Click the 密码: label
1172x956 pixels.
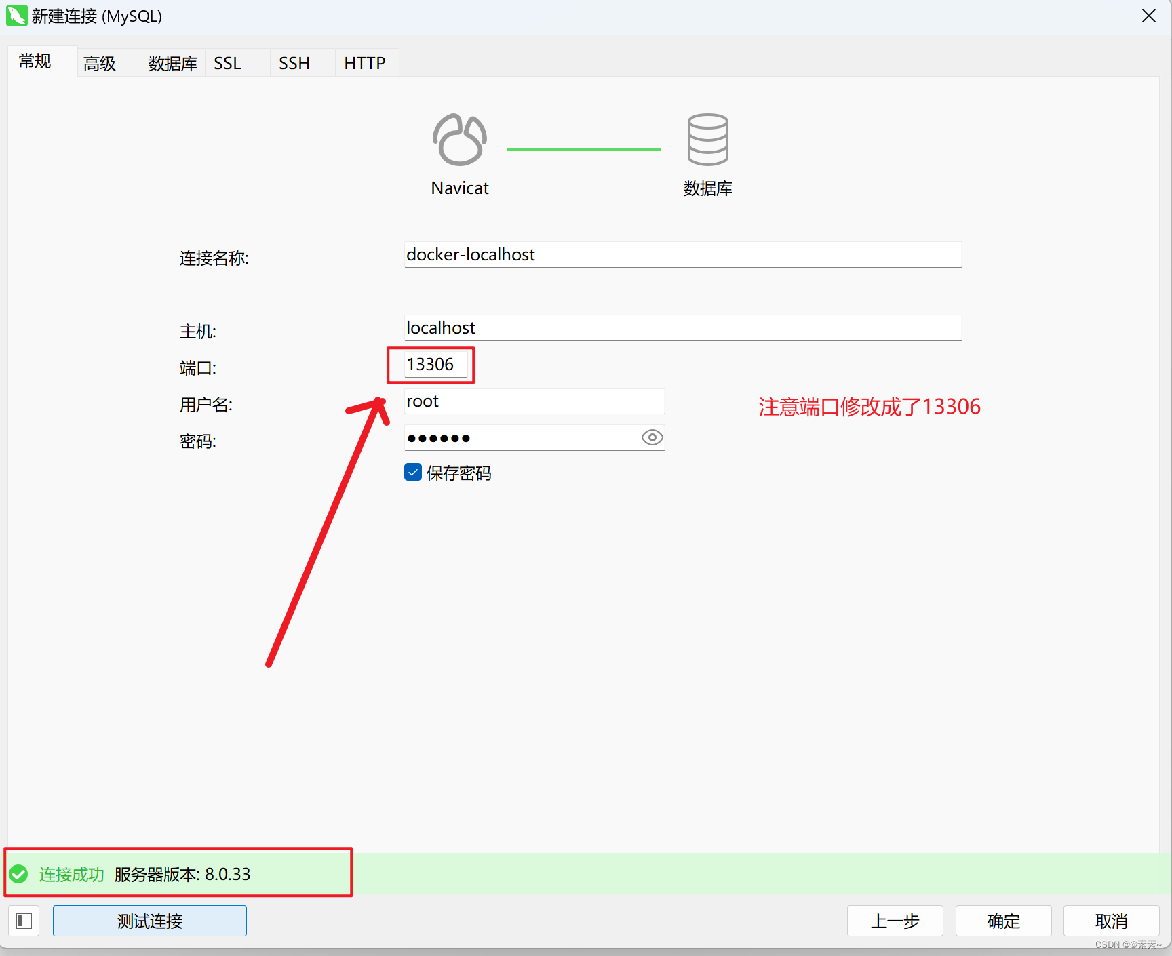click(x=198, y=441)
